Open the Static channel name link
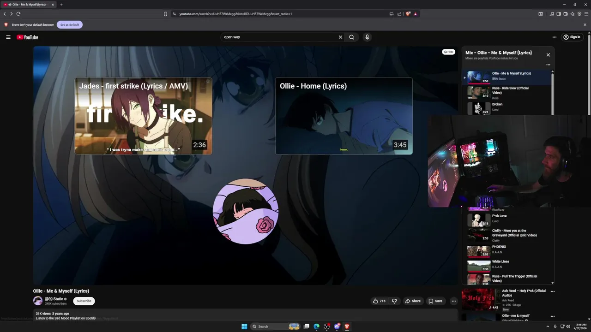 [54, 299]
